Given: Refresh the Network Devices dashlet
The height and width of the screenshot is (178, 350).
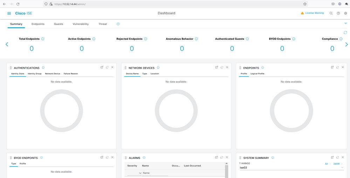Looking at the screenshot, I should pyautogui.click(x=222, y=67).
